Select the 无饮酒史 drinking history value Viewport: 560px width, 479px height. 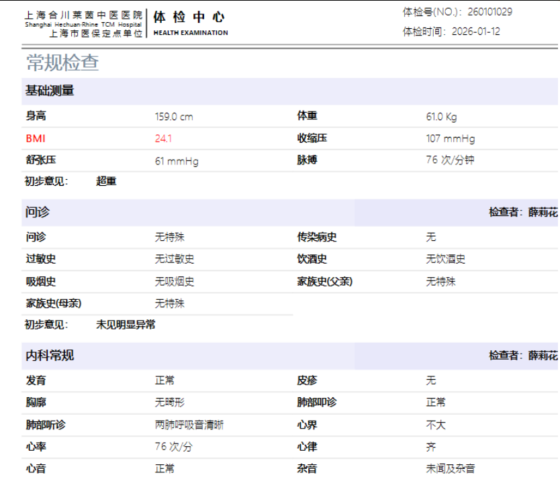click(x=445, y=259)
